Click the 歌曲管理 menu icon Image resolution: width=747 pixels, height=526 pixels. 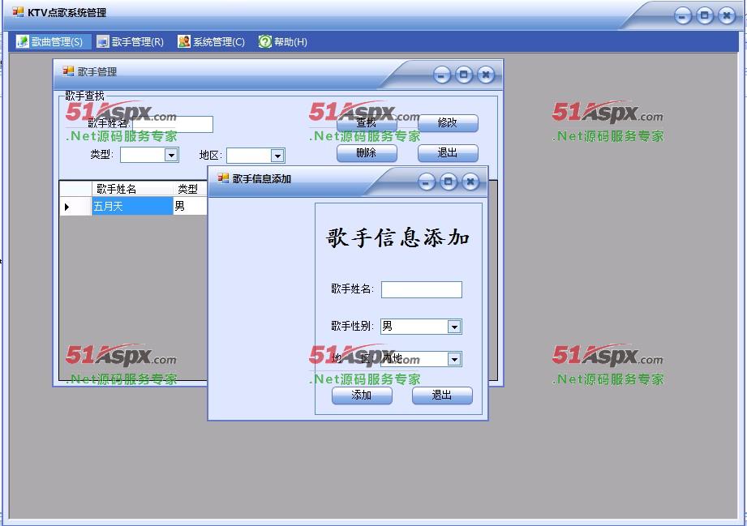click(x=23, y=42)
